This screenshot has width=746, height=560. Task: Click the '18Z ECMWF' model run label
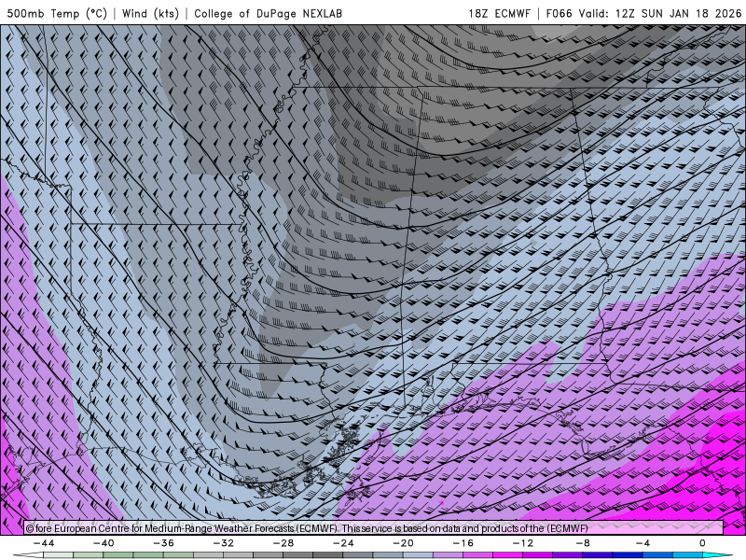[499, 13]
